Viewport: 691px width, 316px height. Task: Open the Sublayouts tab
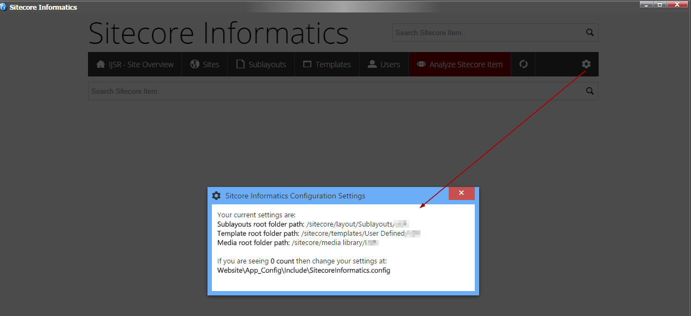coord(261,64)
